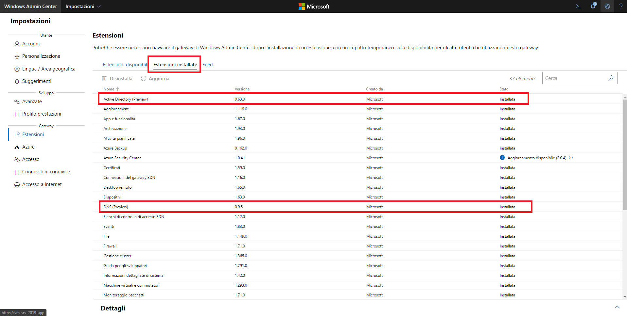Select the Gestione cluster extension row

357,256
